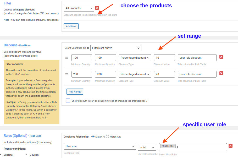
Task: Remove the All Products filter
Action: coord(97,8)
